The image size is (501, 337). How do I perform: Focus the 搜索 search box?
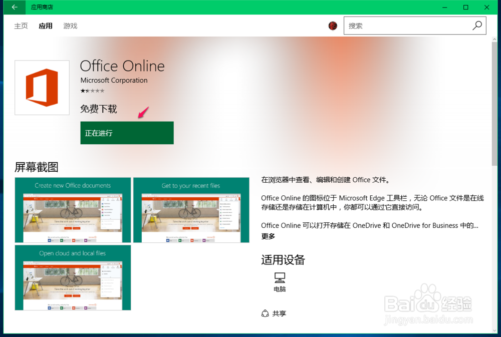coord(415,26)
